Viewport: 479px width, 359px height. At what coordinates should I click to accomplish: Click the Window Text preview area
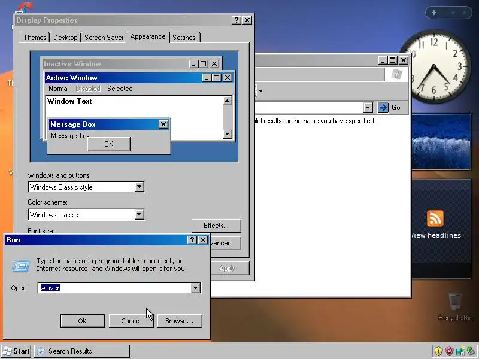tap(134, 107)
